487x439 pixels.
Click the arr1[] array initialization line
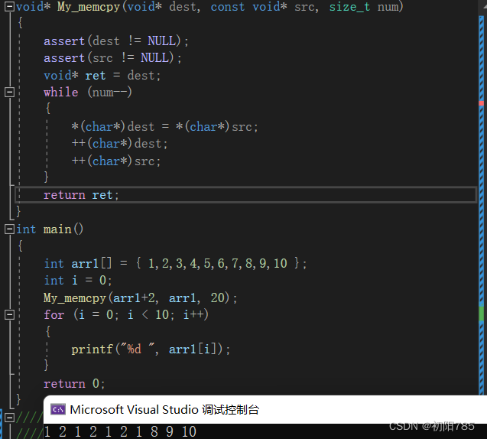[175, 263]
